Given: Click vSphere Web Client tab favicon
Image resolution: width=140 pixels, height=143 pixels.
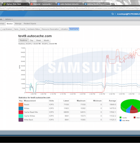Looking at the screenshot, I should click(4, 4).
